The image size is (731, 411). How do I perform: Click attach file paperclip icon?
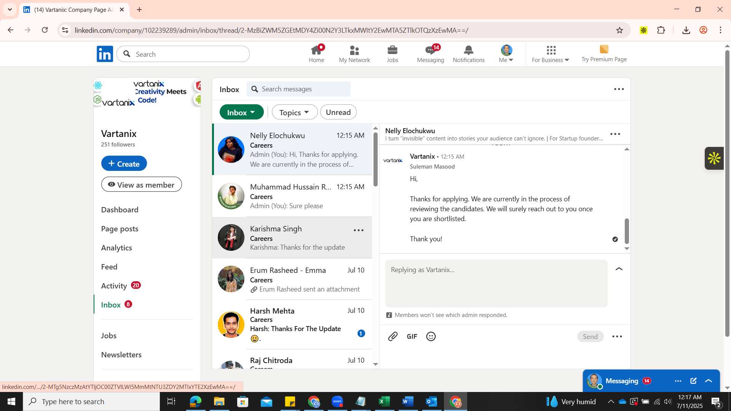[x=393, y=336]
